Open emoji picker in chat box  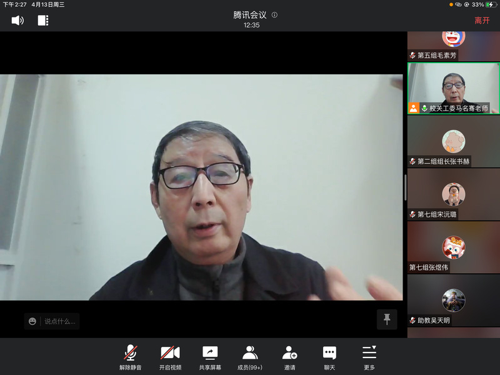pos(32,321)
